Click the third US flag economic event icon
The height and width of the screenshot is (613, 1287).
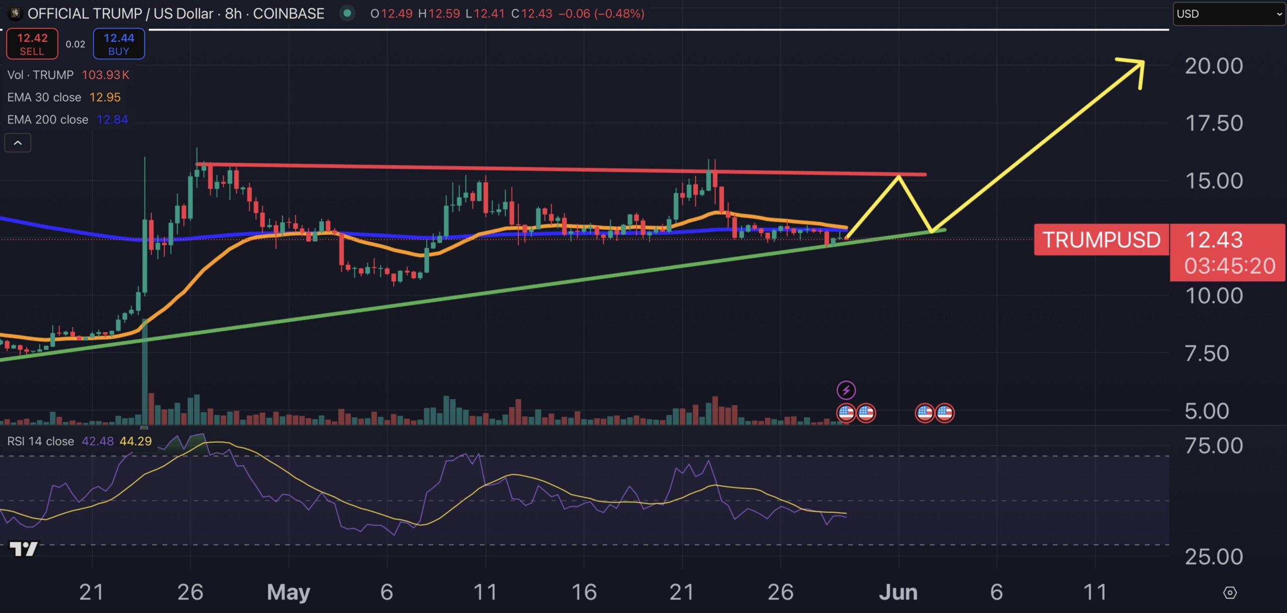tap(925, 413)
